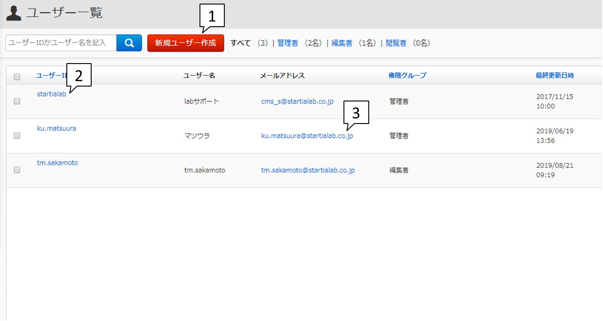Screen dimensions: 603x321
Task: Click the ユーザー一覧 page title
Action: tap(65, 13)
